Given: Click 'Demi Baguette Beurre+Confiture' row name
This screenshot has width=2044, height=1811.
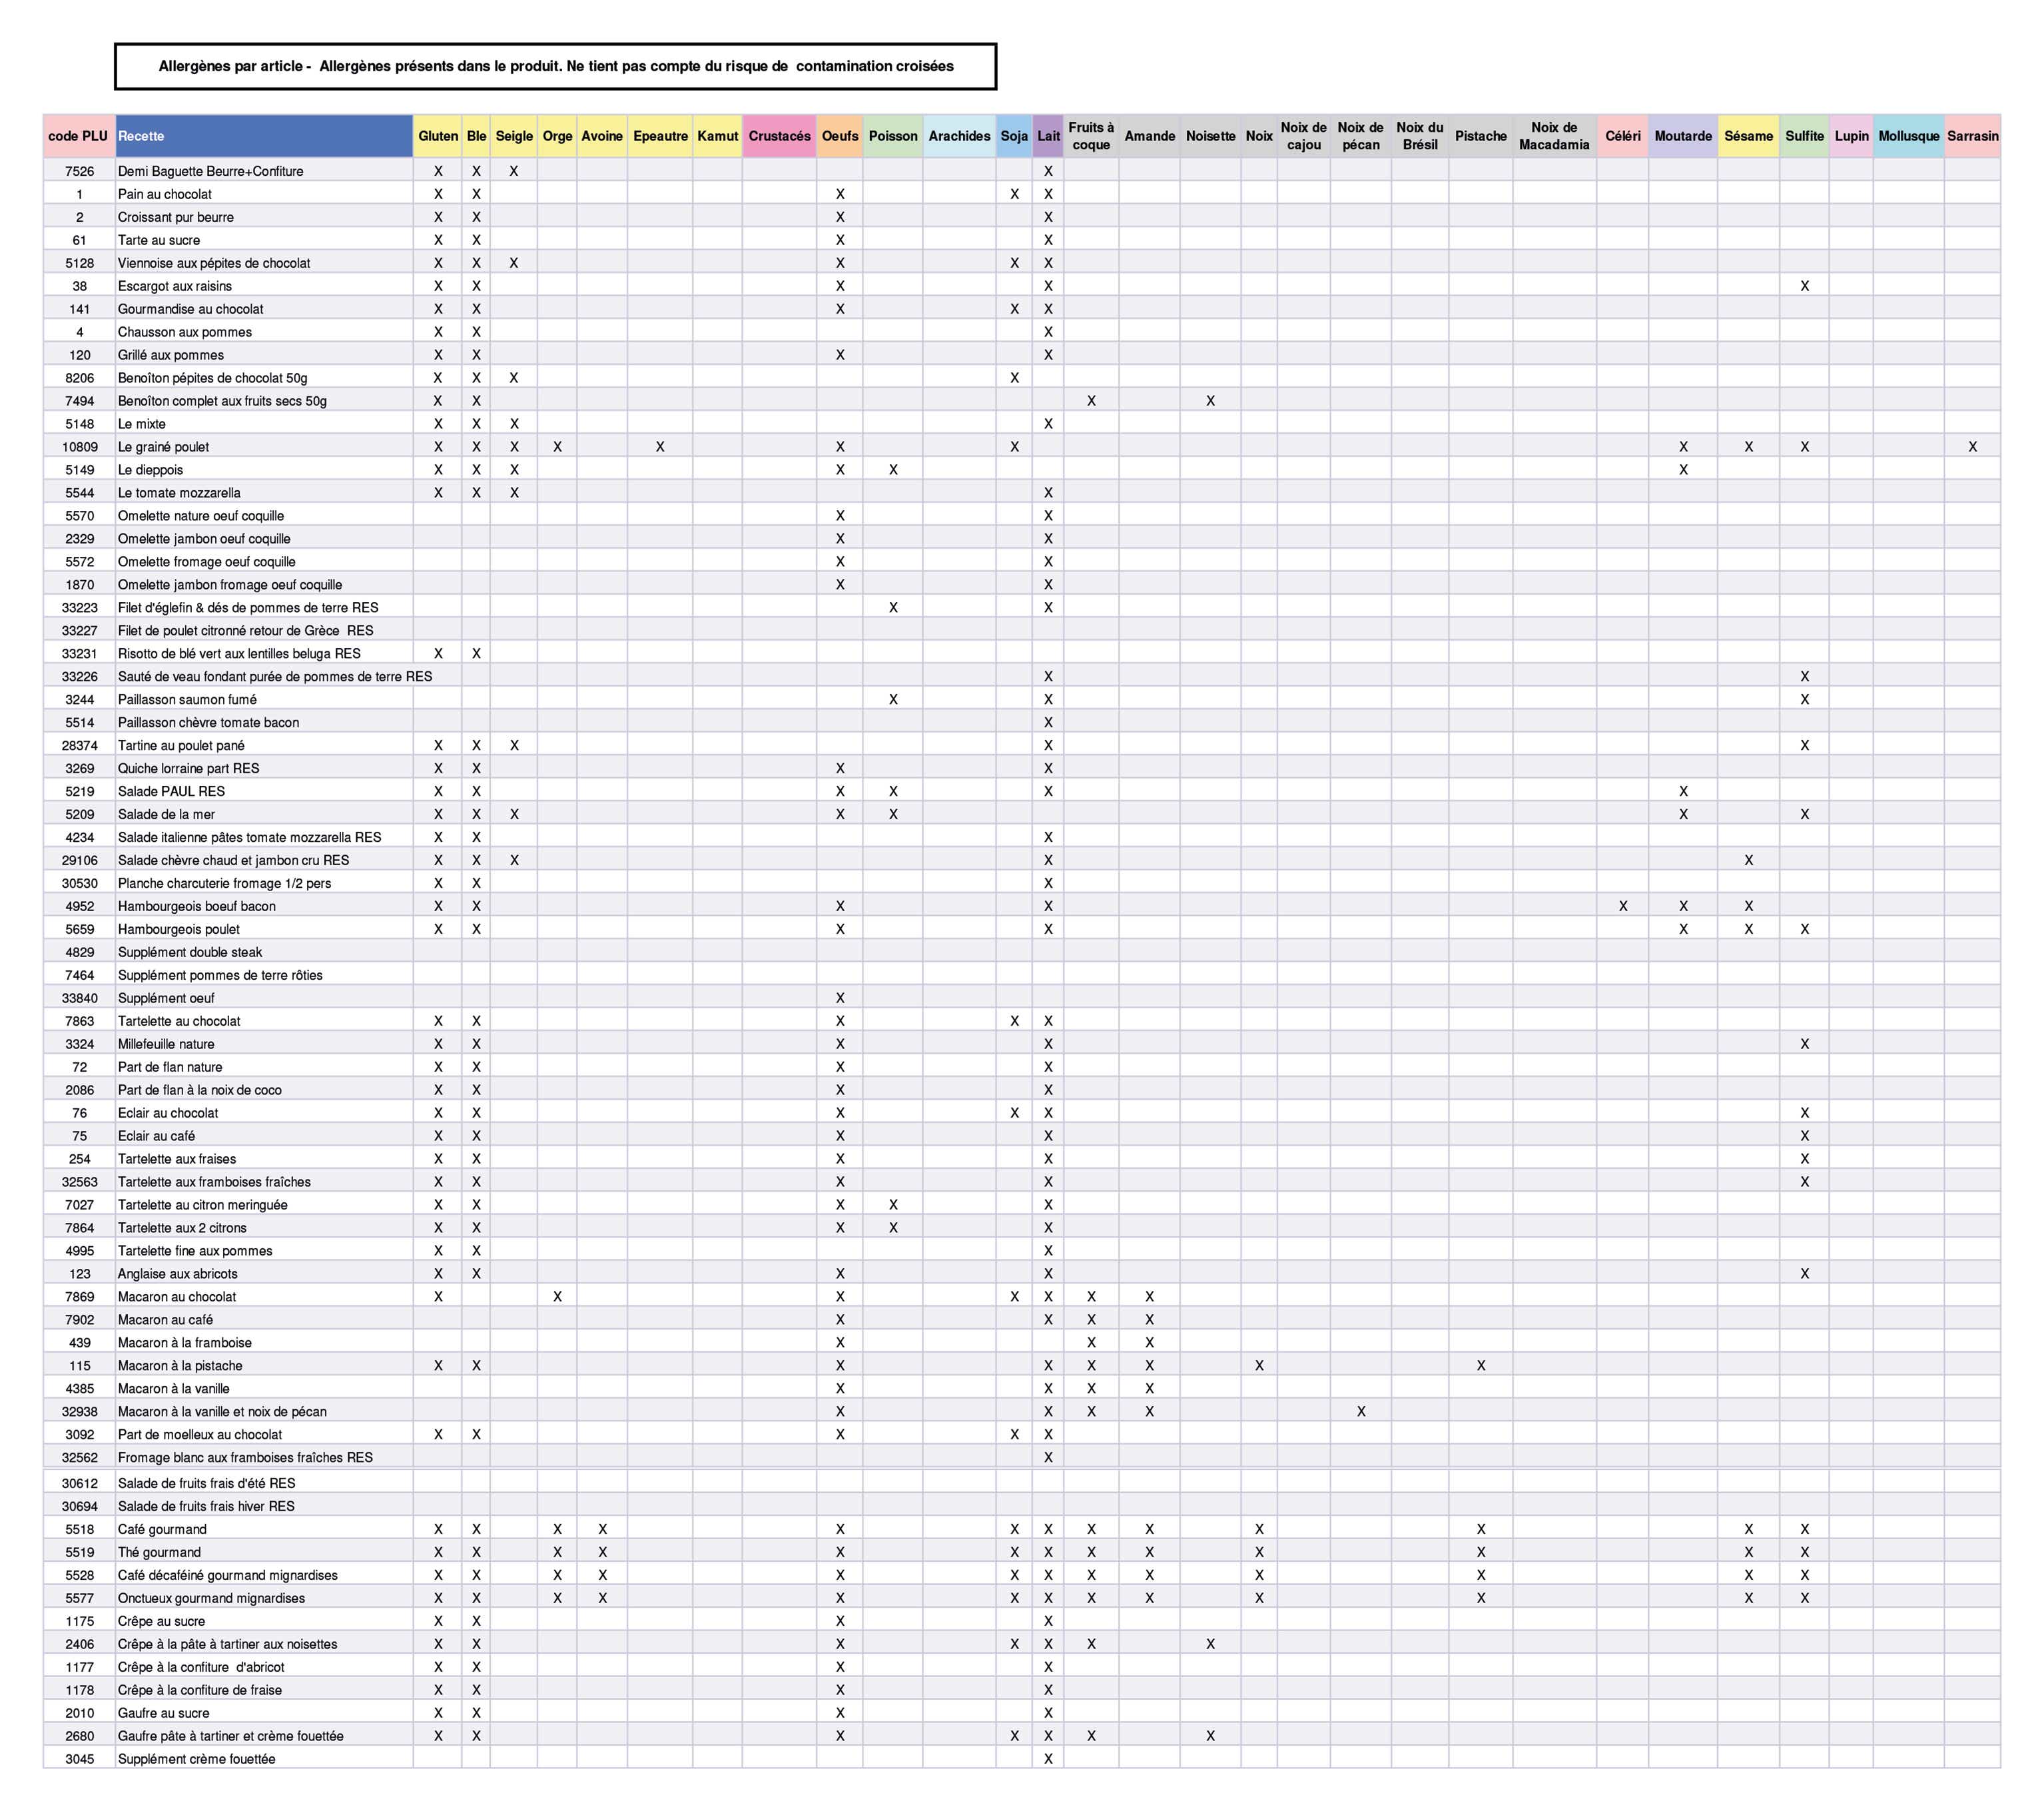Looking at the screenshot, I should [210, 171].
